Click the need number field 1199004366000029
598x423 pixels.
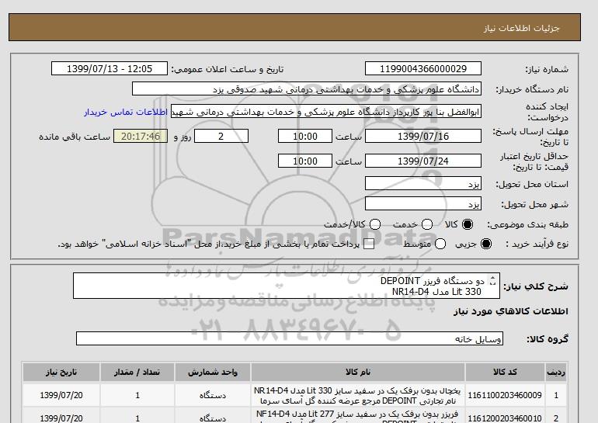tap(423, 68)
